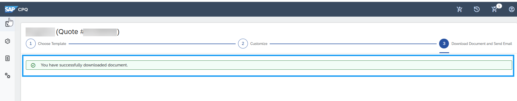Open the setup gears sidebar icon
The image size is (517, 101).
pos(8,76)
